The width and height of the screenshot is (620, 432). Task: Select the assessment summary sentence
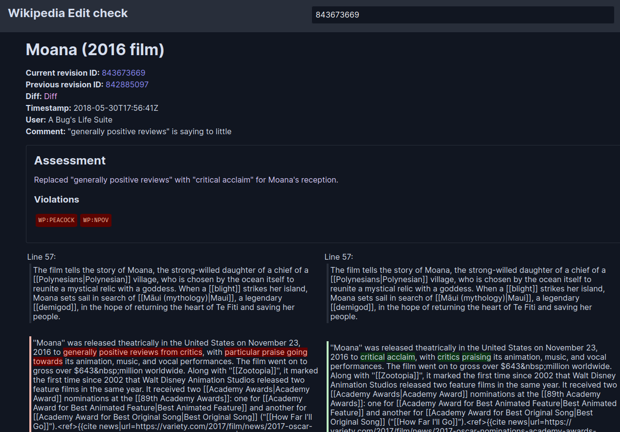pos(186,180)
